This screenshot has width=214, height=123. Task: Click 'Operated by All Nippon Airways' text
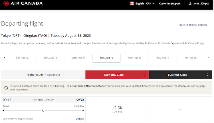[x=18, y=119]
